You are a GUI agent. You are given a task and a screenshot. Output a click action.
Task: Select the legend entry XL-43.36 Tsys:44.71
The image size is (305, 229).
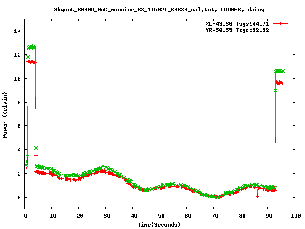tap(237, 24)
